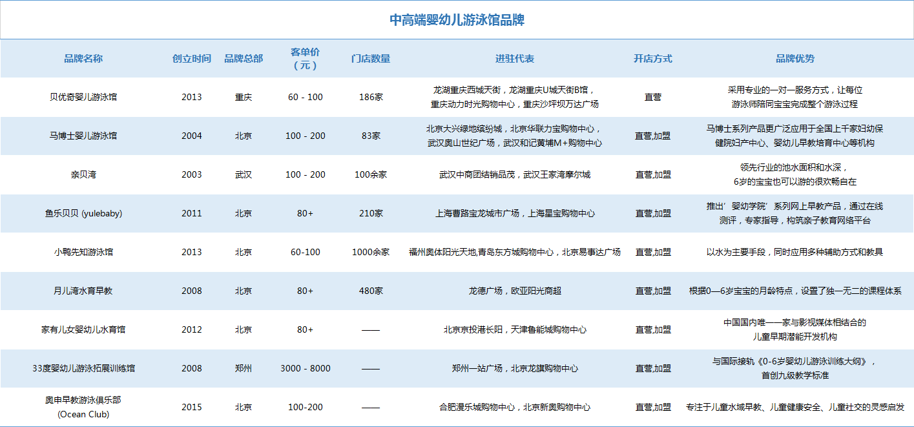Viewport: 914px width, 427px height.
Task: Click store count 210家
Action: pos(371,214)
